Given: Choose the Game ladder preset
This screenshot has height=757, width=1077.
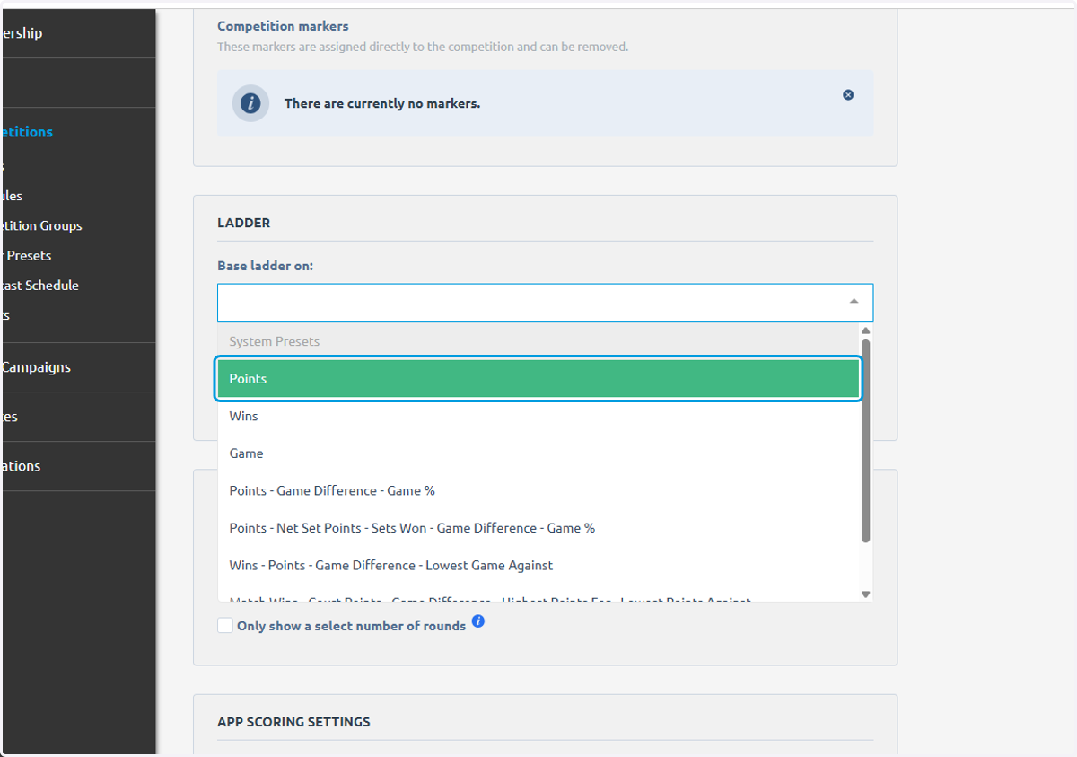Looking at the screenshot, I should [x=538, y=453].
